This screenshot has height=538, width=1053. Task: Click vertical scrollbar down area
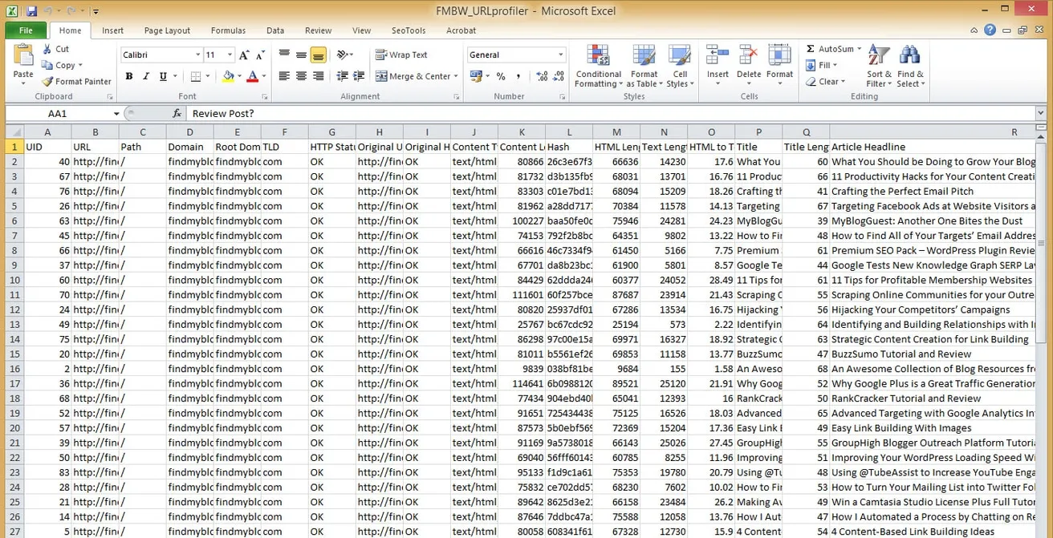coord(1042,441)
